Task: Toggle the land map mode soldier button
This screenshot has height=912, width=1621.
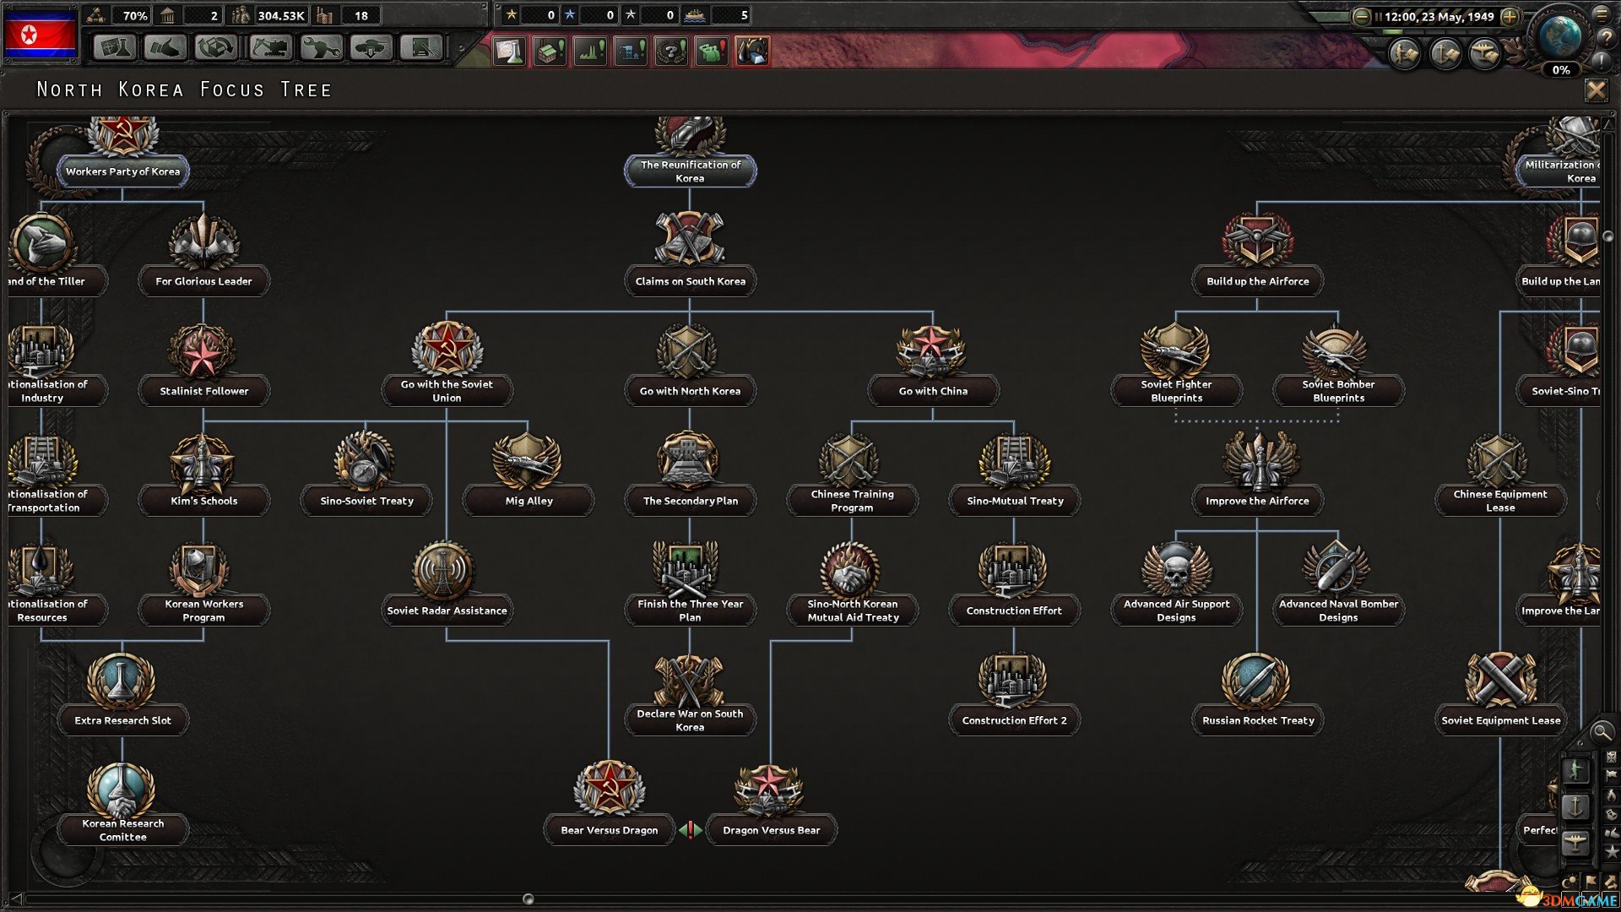Action: pyautogui.click(x=1575, y=771)
